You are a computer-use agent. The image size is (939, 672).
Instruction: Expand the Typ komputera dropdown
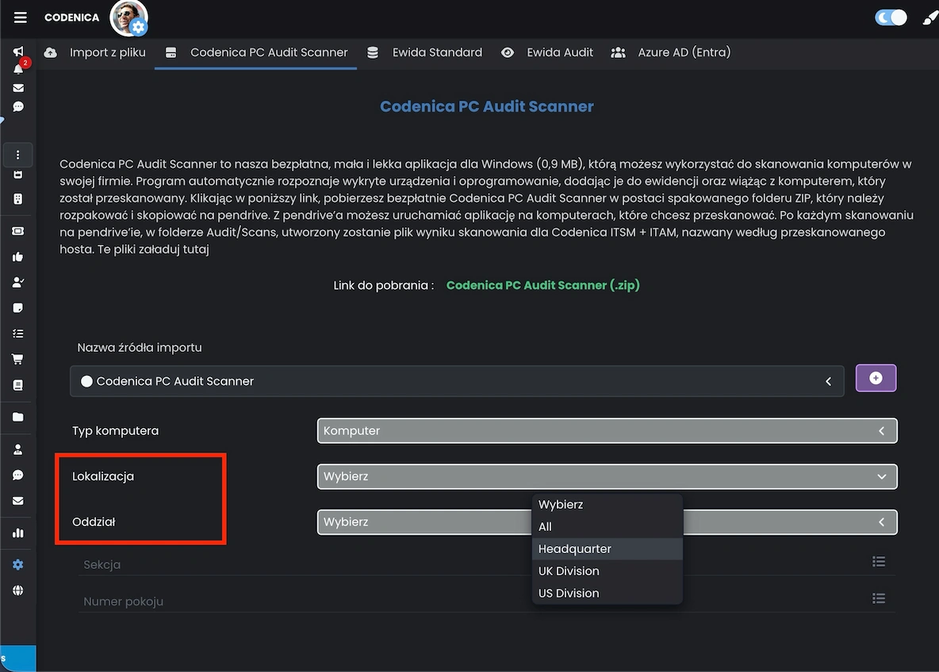pos(880,430)
